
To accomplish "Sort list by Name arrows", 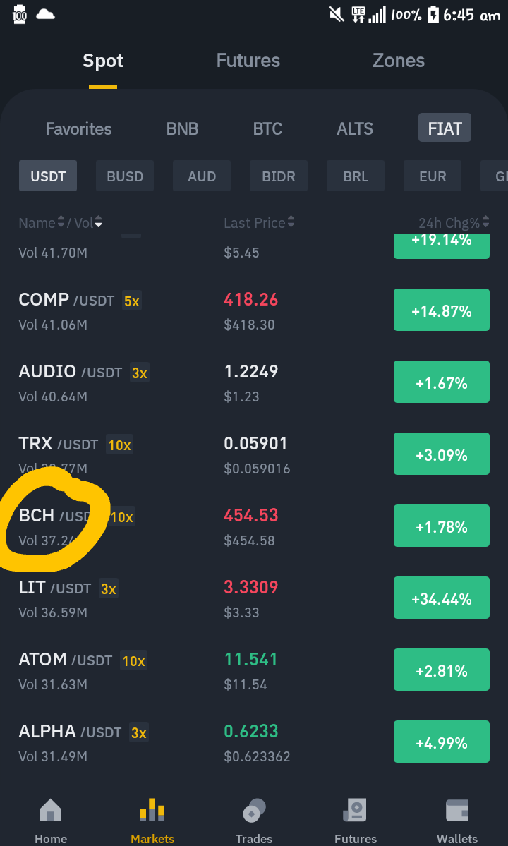I will coord(61,222).
